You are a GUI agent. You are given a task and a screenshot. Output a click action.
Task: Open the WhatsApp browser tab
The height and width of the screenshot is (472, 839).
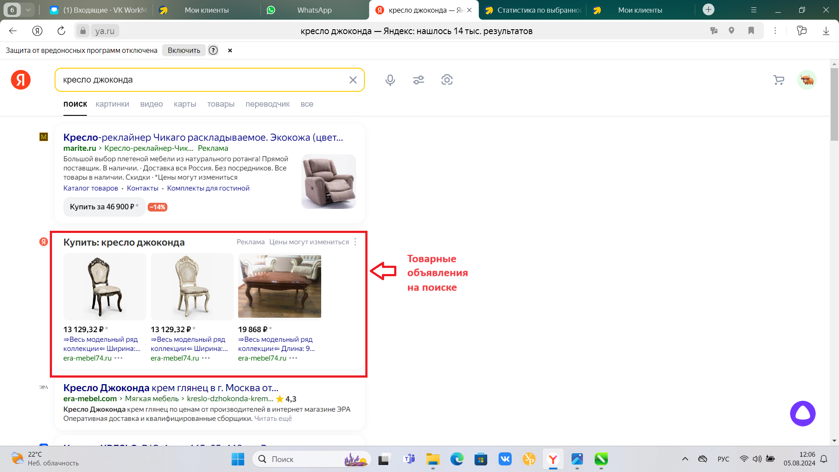pos(314,10)
